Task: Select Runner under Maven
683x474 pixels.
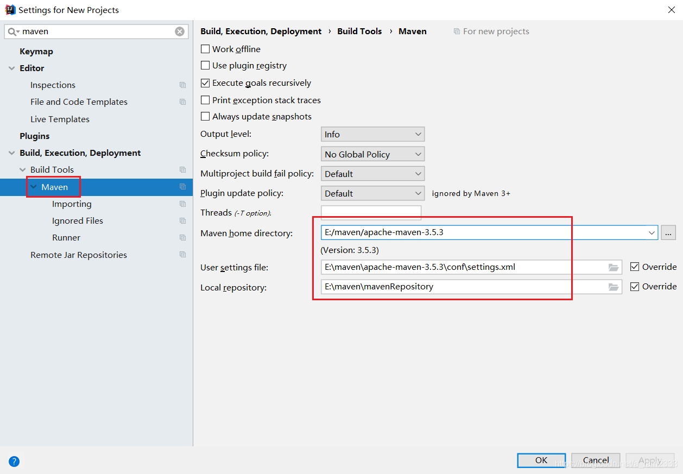Action: 66,238
